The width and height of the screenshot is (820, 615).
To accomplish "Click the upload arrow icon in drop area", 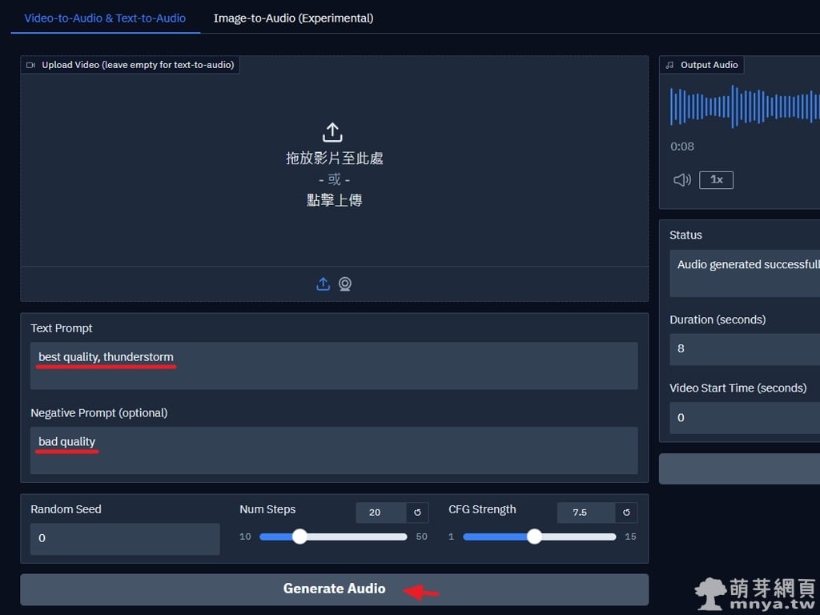I will tap(332, 132).
